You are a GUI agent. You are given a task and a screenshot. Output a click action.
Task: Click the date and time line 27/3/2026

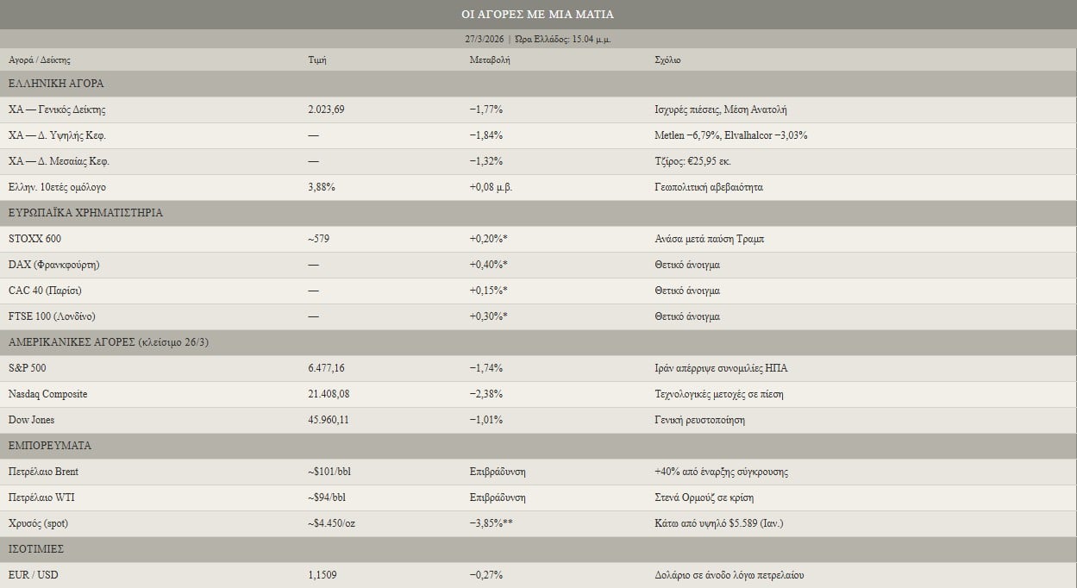pyautogui.click(x=538, y=39)
